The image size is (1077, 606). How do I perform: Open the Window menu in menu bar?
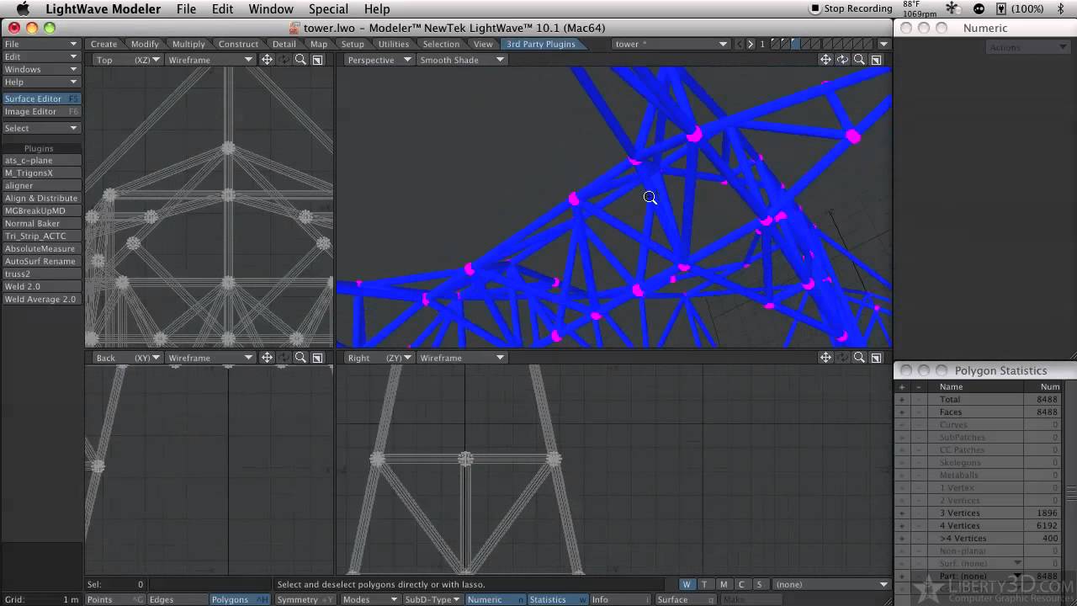click(x=271, y=8)
